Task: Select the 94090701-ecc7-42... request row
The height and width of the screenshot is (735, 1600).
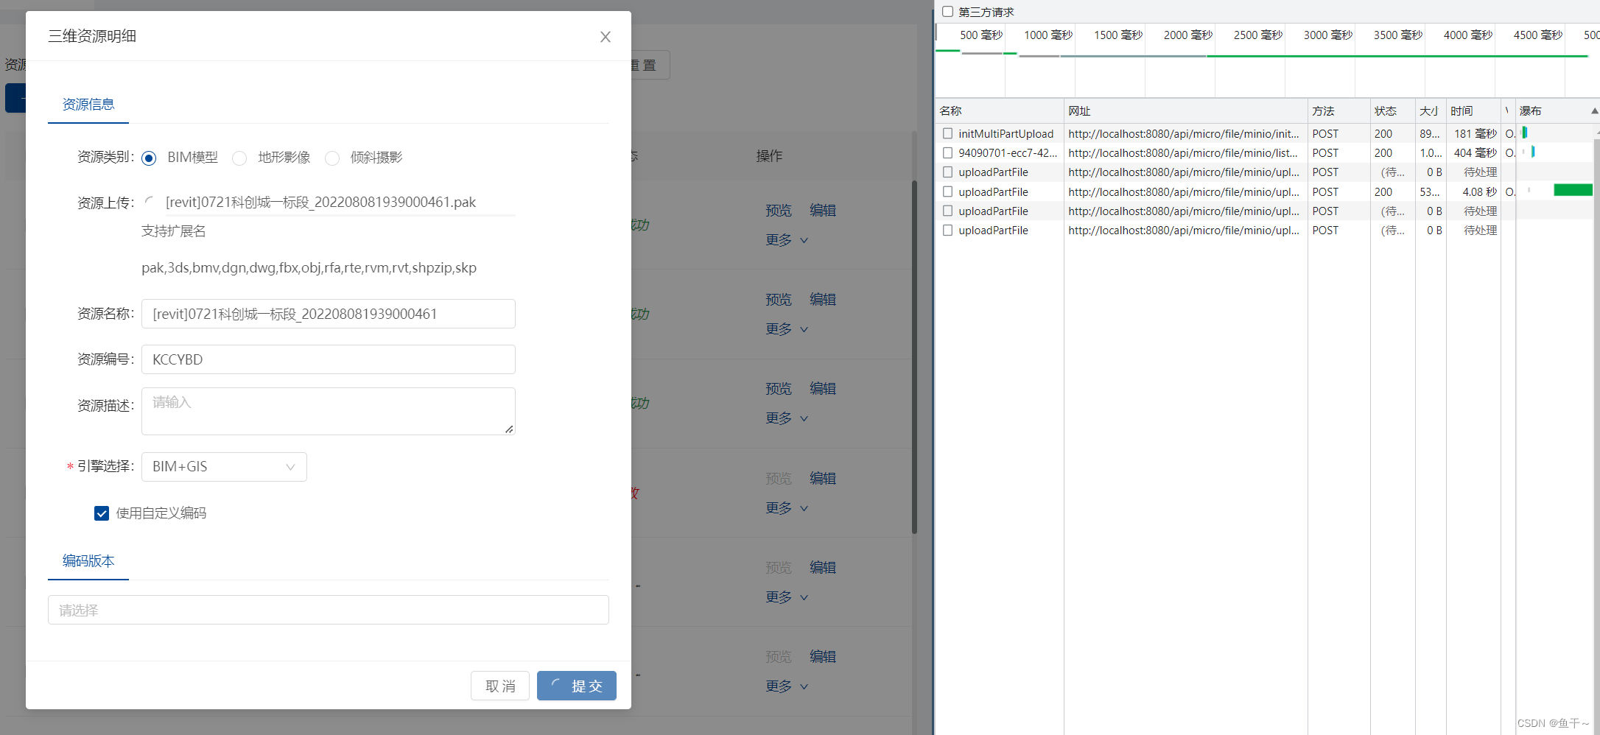Action: coord(1267,152)
